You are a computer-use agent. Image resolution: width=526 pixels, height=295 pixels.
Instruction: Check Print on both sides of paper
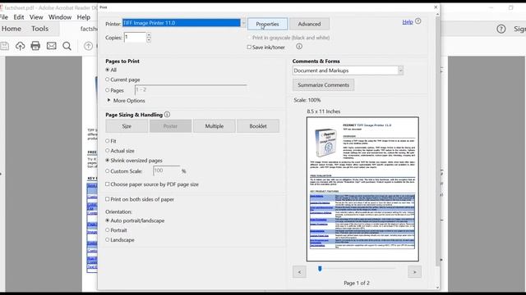coord(108,199)
